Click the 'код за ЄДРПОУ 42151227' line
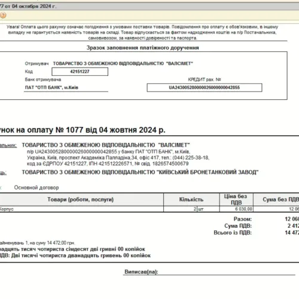The image size is (299, 299). (x=57, y=164)
